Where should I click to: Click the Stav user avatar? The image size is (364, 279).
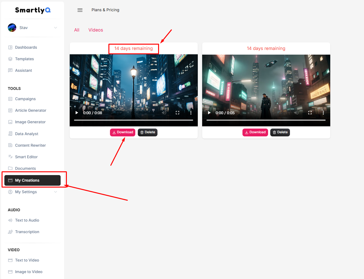click(12, 27)
